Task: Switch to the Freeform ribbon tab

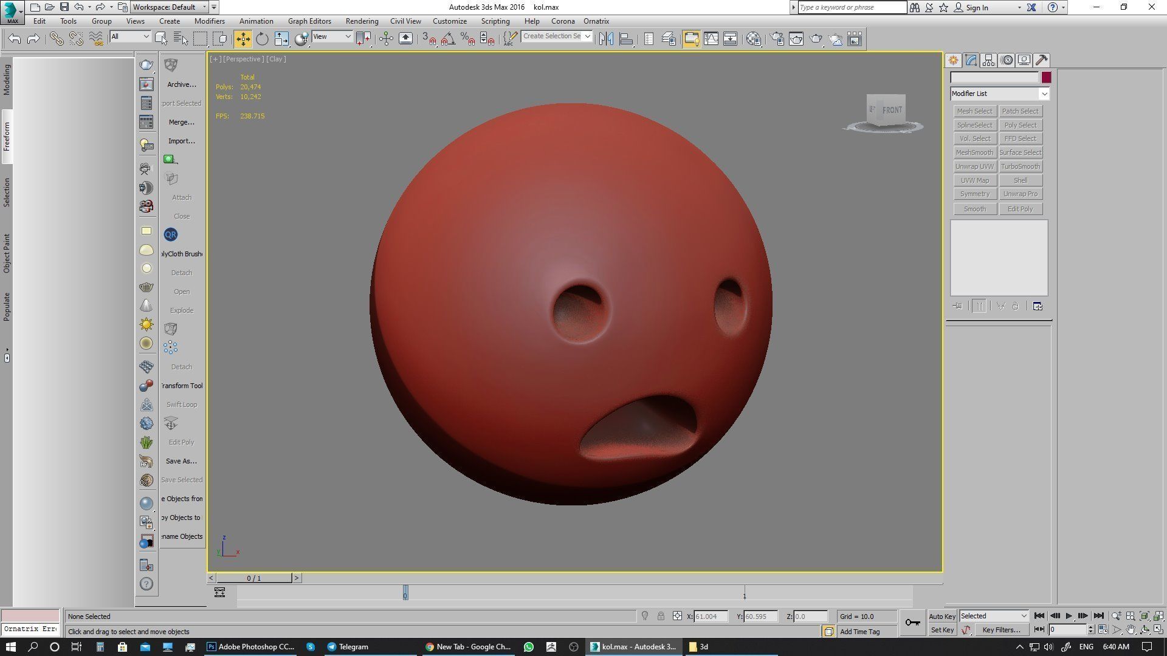Action: coord(7,137)
